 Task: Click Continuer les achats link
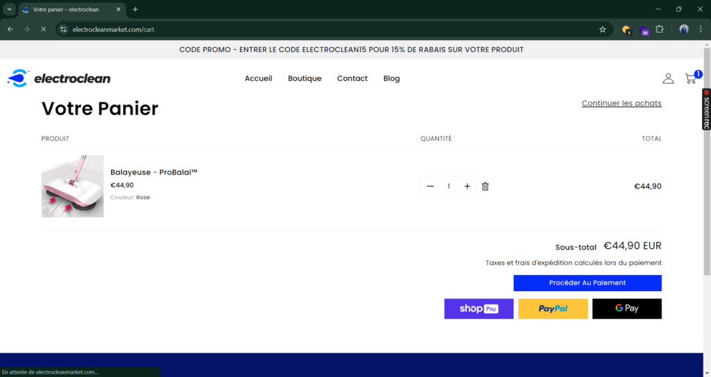click(621, 103)
